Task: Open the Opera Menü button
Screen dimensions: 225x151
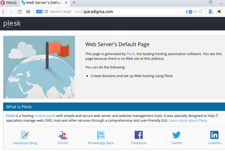Action: [9, 3]
